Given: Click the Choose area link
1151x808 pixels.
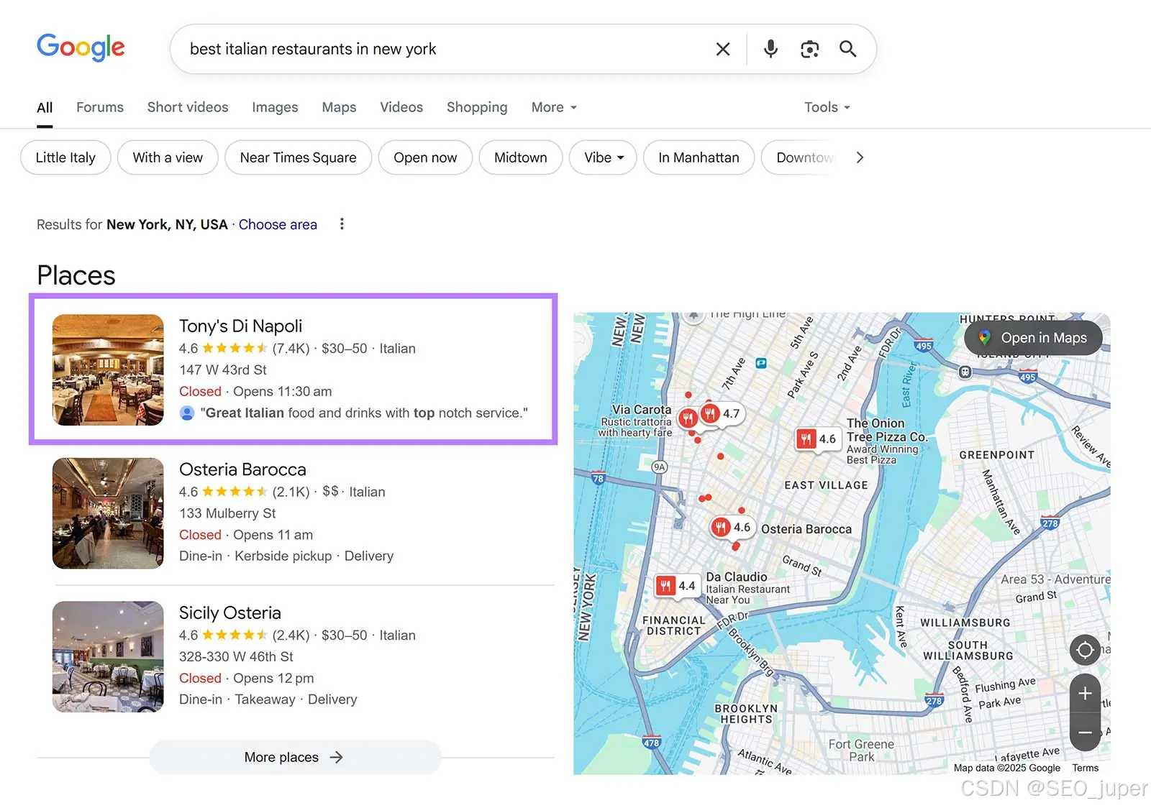Looking at the screenshot, I should [x=278, y=224].
